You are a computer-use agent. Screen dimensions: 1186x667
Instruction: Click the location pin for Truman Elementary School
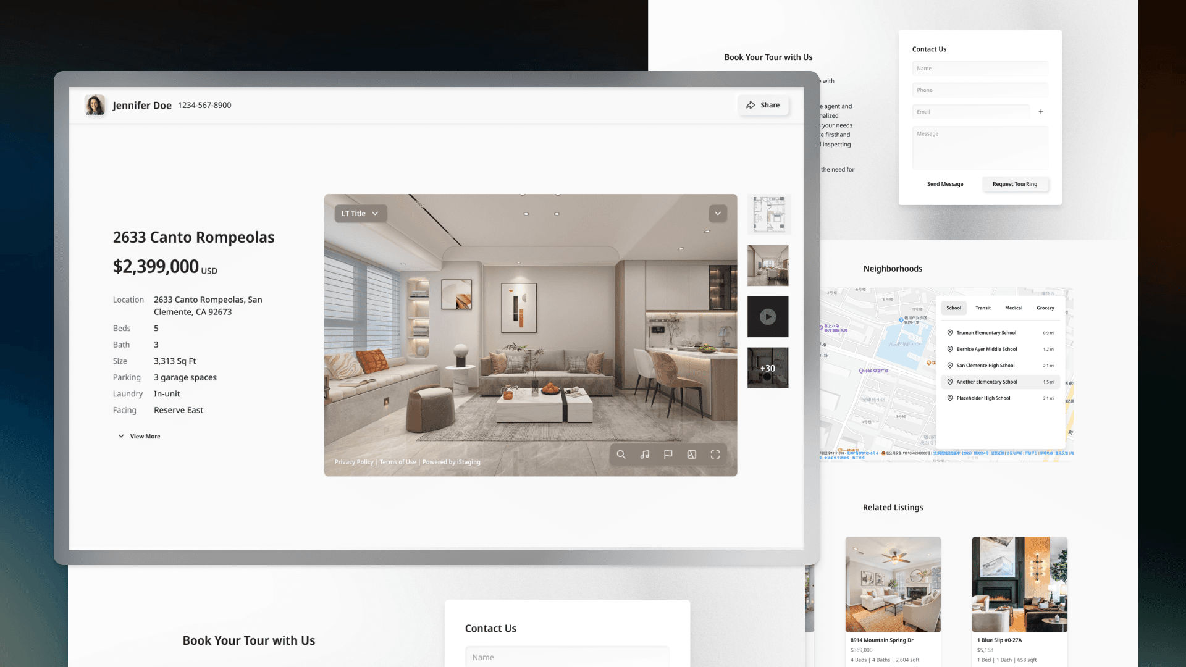click(950, 333)
